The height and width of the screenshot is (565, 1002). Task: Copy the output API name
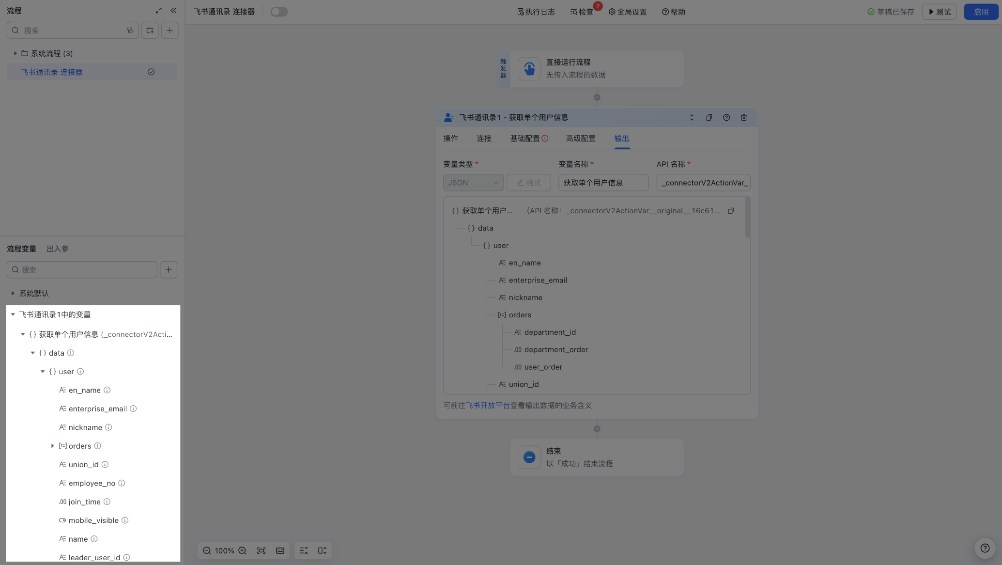tap(731, 211)
